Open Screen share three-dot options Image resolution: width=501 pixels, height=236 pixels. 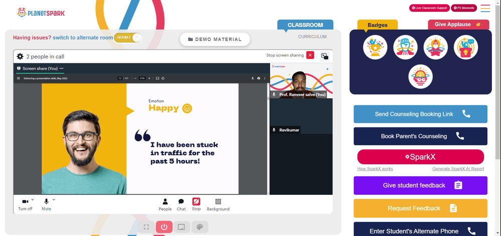[61, 68]
